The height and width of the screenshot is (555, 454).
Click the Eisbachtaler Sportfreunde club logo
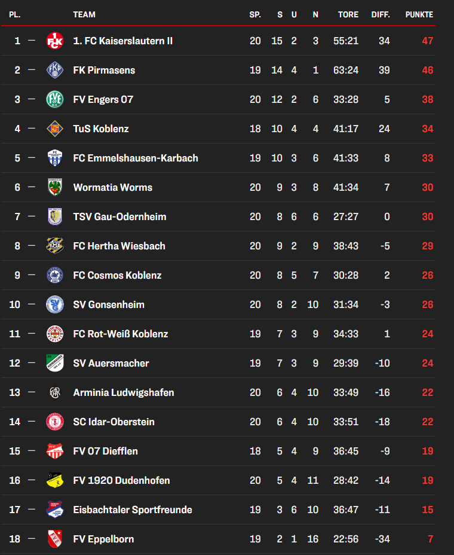(55, 510)
